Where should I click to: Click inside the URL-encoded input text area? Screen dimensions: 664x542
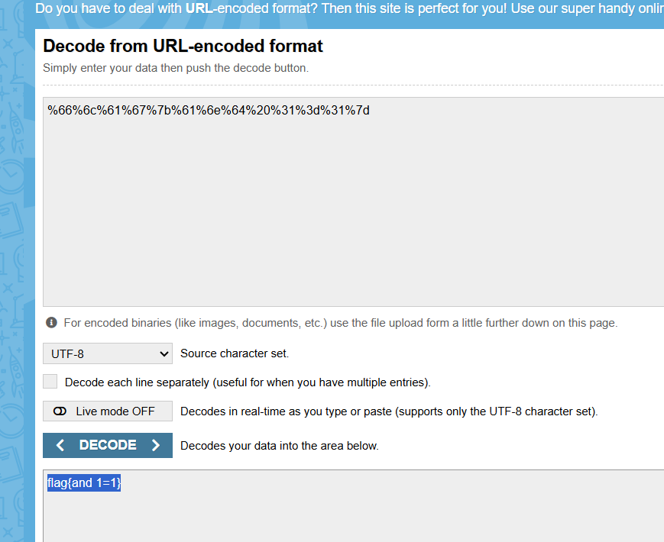click(x=353, y=202)
